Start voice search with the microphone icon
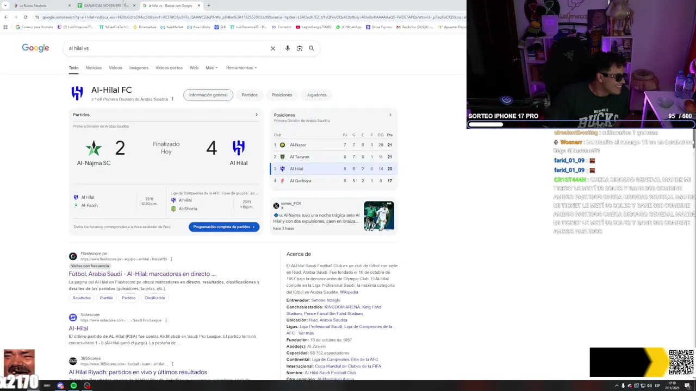This screenshot has width=696, height=391. pos(288,48)
